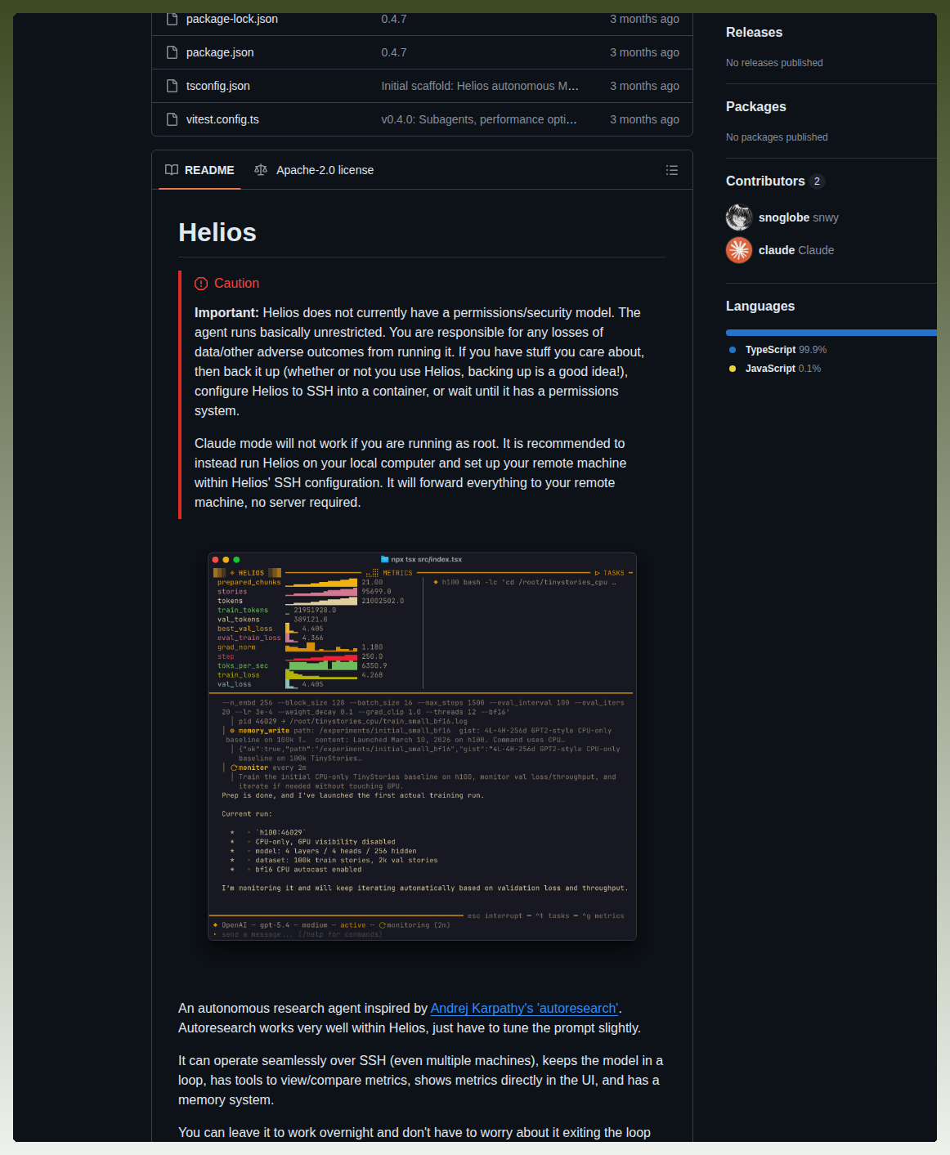
Task: Click '3 months ago' for tsconfig.json
Action: point(644,86)
